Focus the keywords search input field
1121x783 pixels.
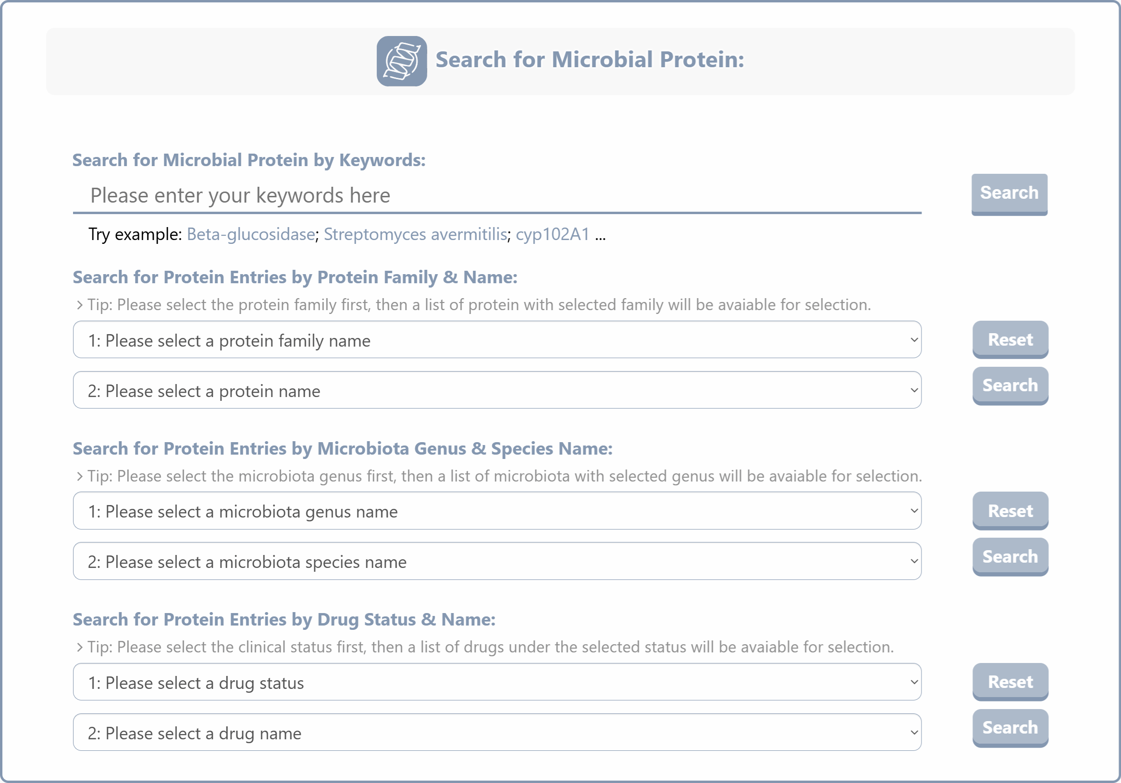click(497, 195)
